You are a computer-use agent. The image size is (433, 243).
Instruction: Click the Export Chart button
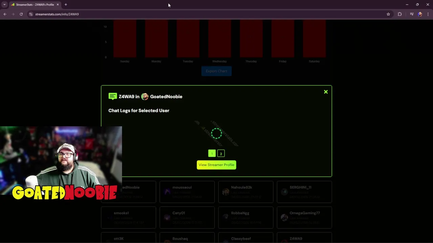(216, 71)
